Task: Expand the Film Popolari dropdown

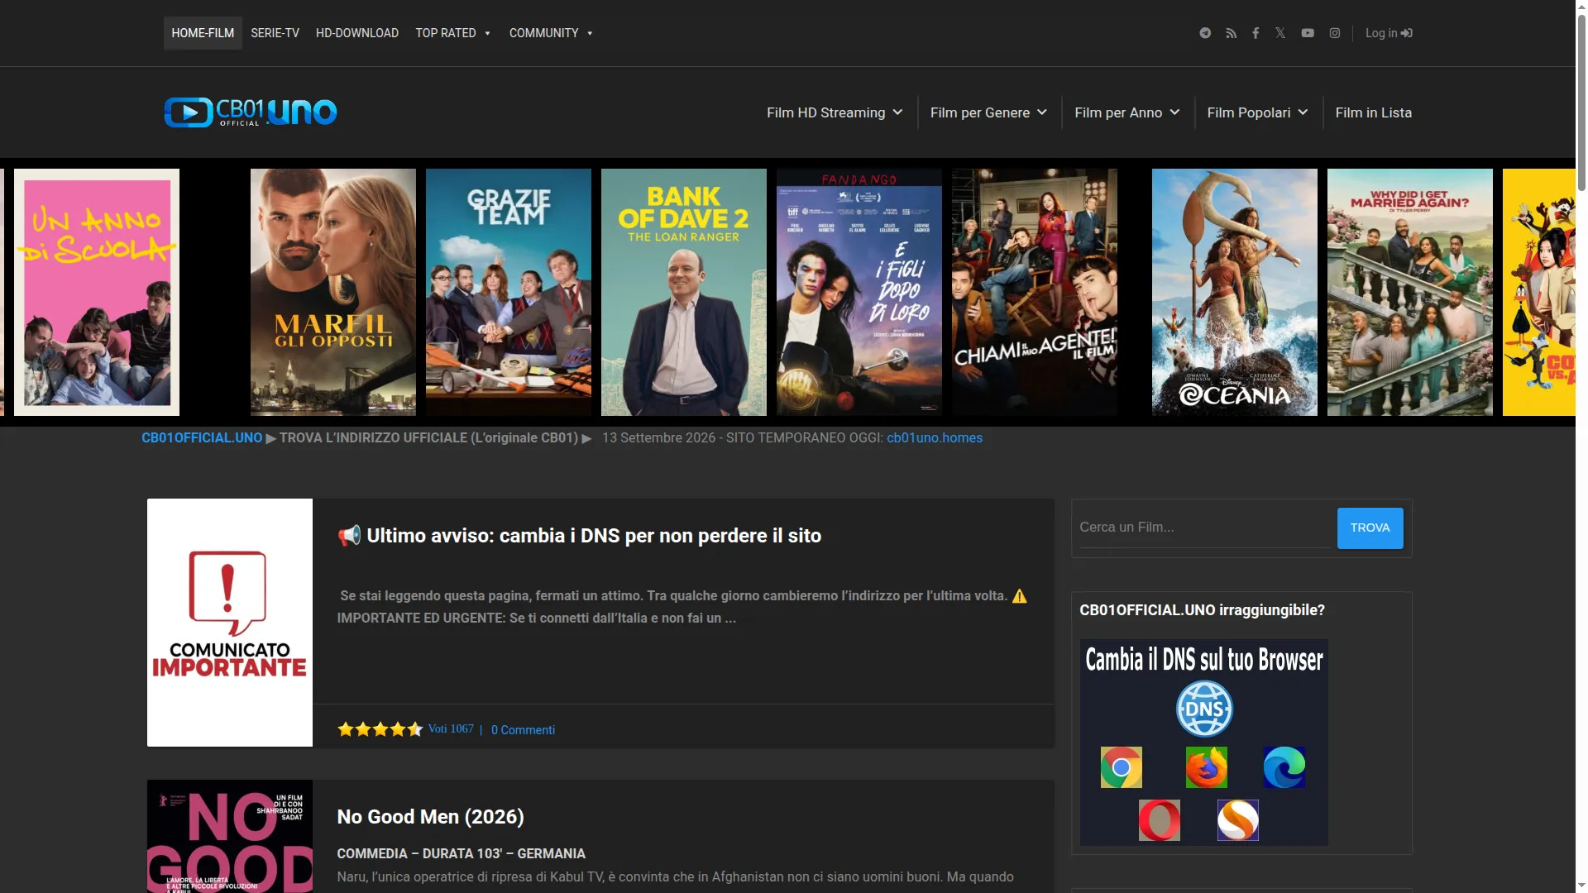Action: pyautogui.click(x=1257, y=112)
